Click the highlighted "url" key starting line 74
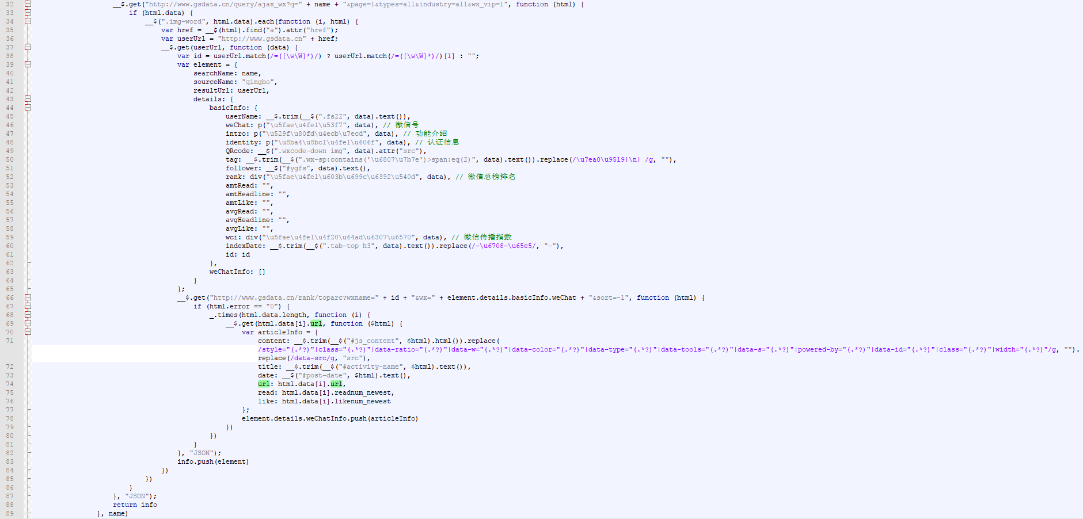The image size is (1083, 519). 264,384
